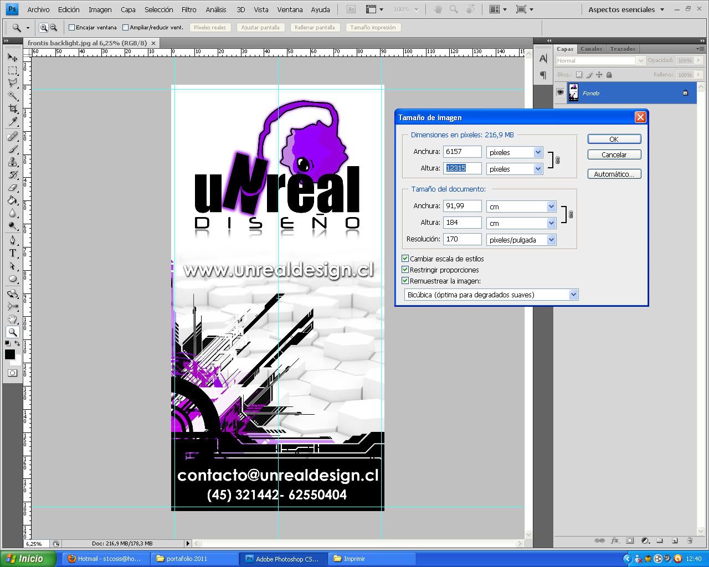Open pixel width unit dropdown
709x567 pixels.
538,152
